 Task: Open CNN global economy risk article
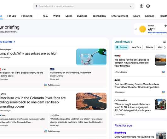[x=22, y=74]
